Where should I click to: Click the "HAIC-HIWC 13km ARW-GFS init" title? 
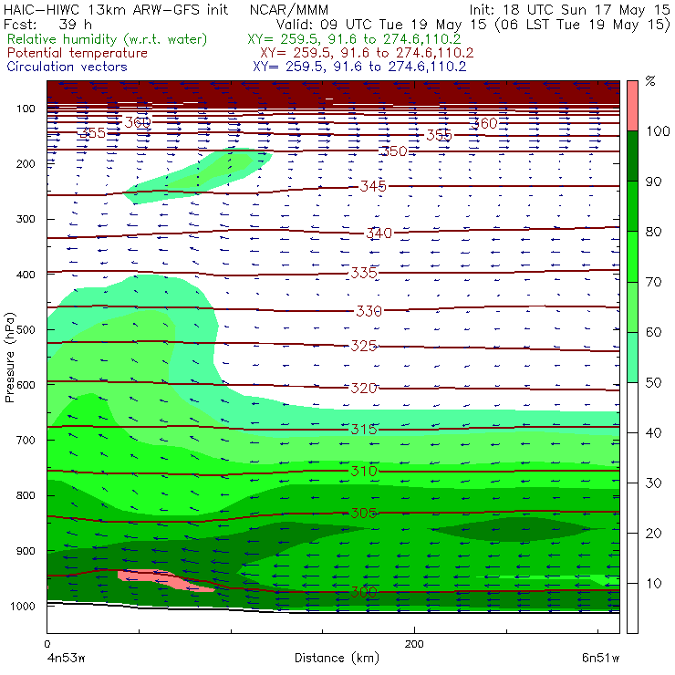(x=116, y=9)
